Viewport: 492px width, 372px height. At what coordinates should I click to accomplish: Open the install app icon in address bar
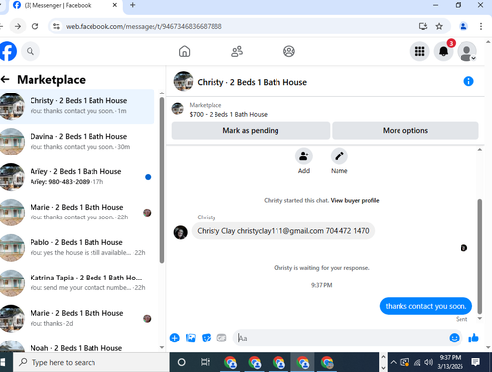tap(423, 26)
